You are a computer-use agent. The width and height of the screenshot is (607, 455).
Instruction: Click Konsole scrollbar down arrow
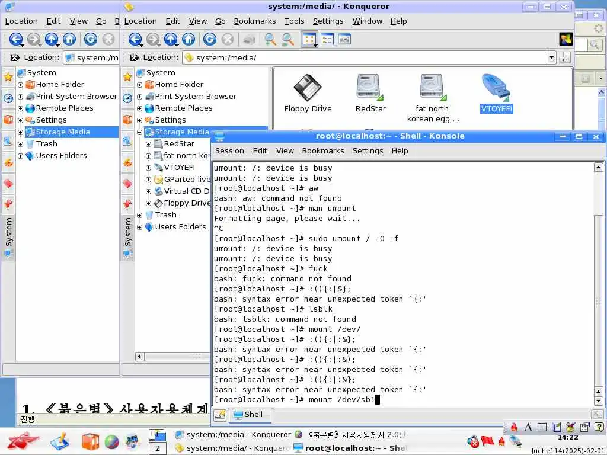click(598, 401)
